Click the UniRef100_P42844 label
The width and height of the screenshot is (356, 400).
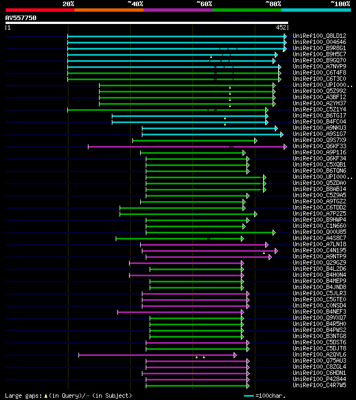click(319, 379)
